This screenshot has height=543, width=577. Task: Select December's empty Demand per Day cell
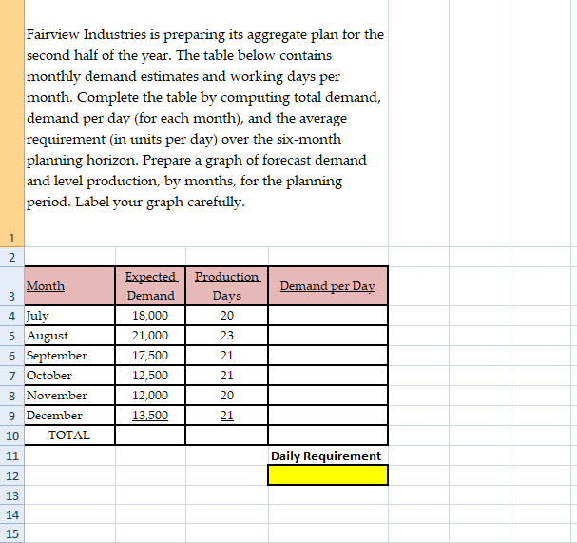tap(328, 416)
